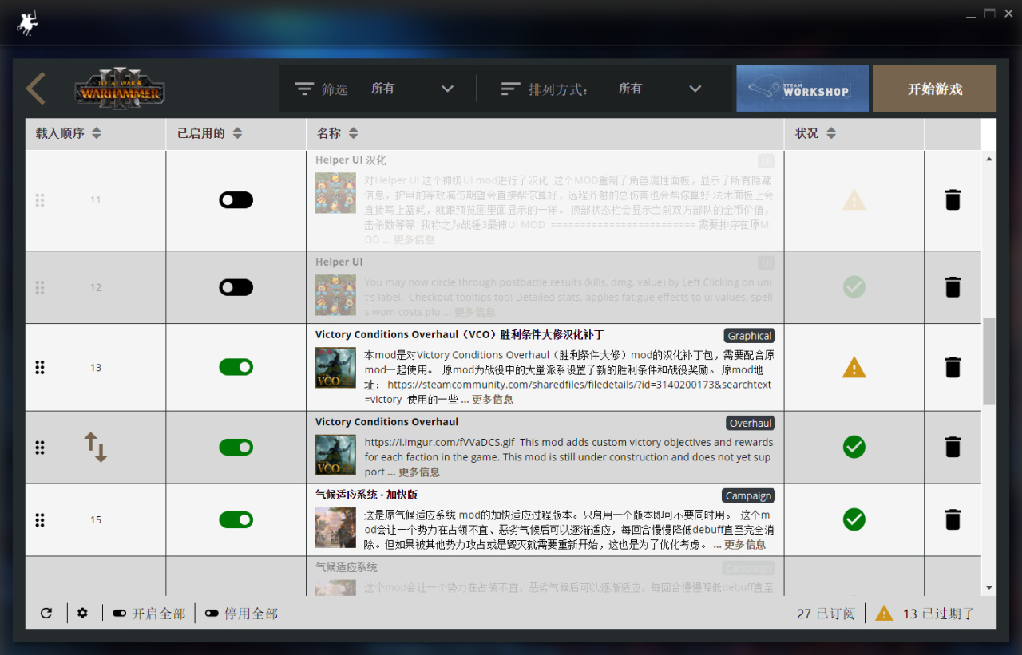Open launcher settings gear icon
This screenshot has width=1022, height=655.
82,613
